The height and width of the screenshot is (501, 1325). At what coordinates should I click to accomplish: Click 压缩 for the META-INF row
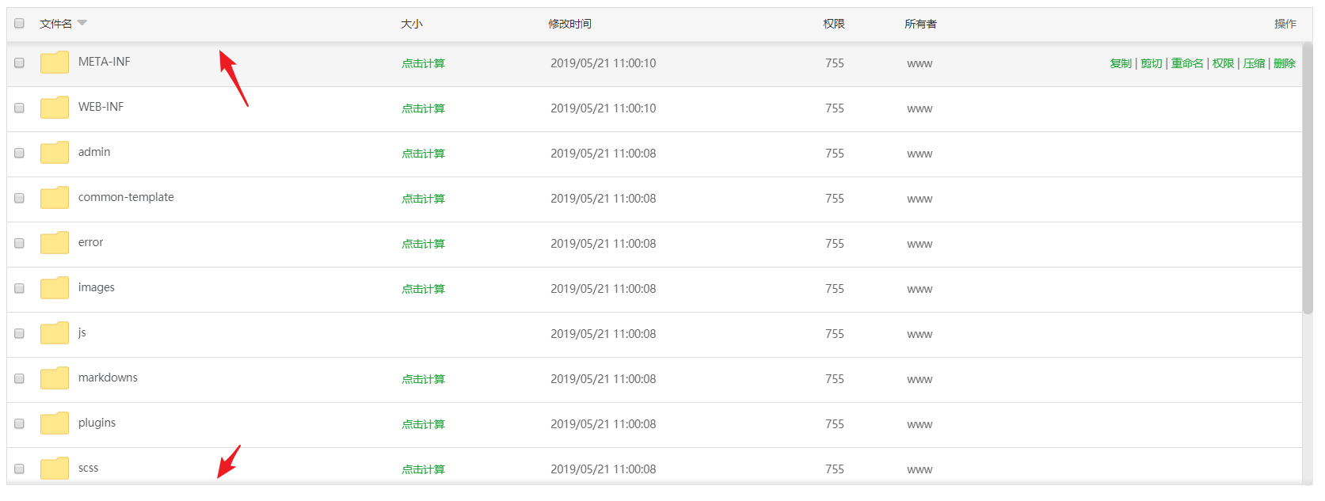click(x=1254, y=63)
